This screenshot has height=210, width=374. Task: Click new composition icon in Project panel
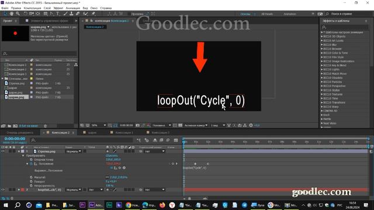point(15,126)
